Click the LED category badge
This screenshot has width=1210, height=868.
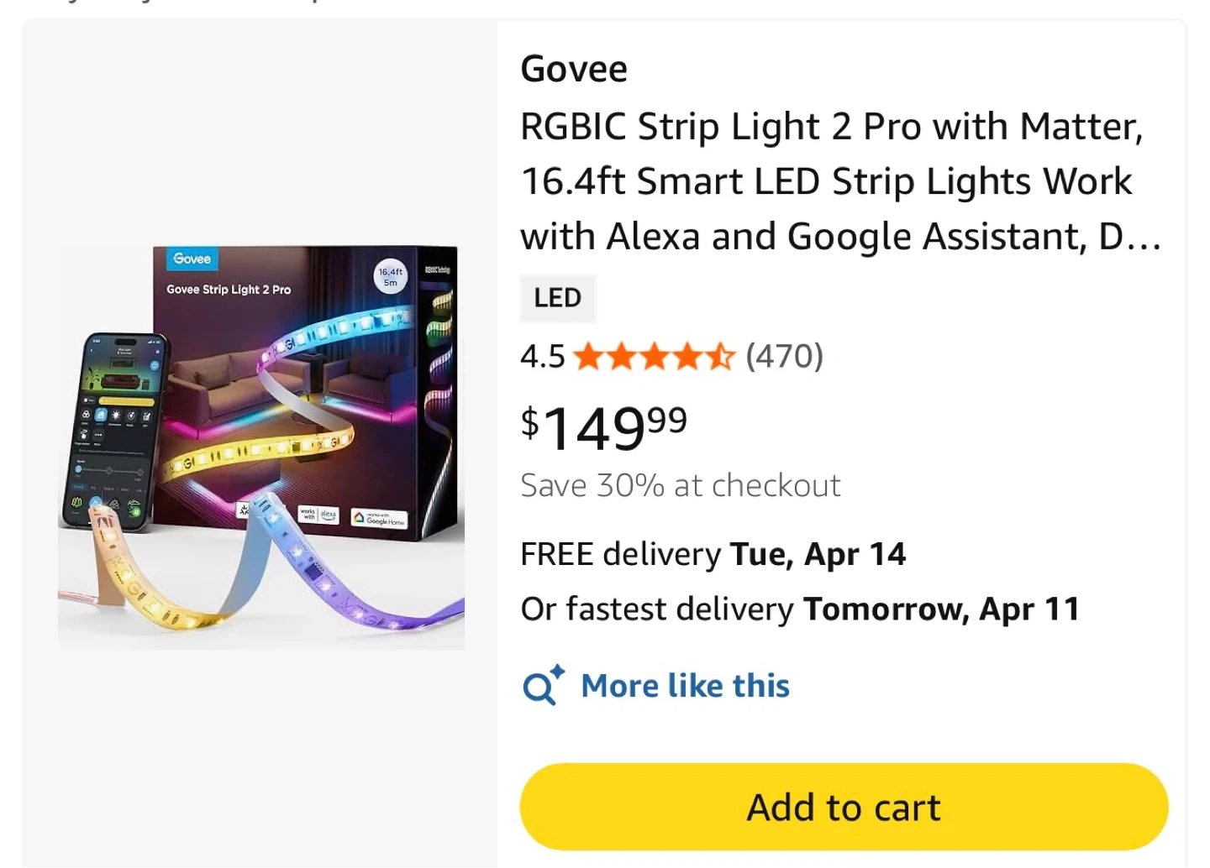click(x=557, y=298)
